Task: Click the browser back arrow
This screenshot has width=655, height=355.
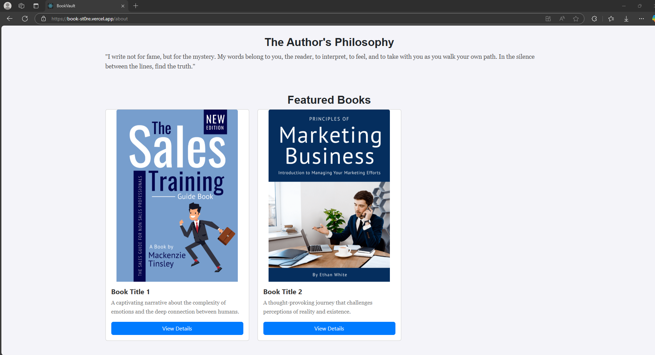Action: click(10, 19)
